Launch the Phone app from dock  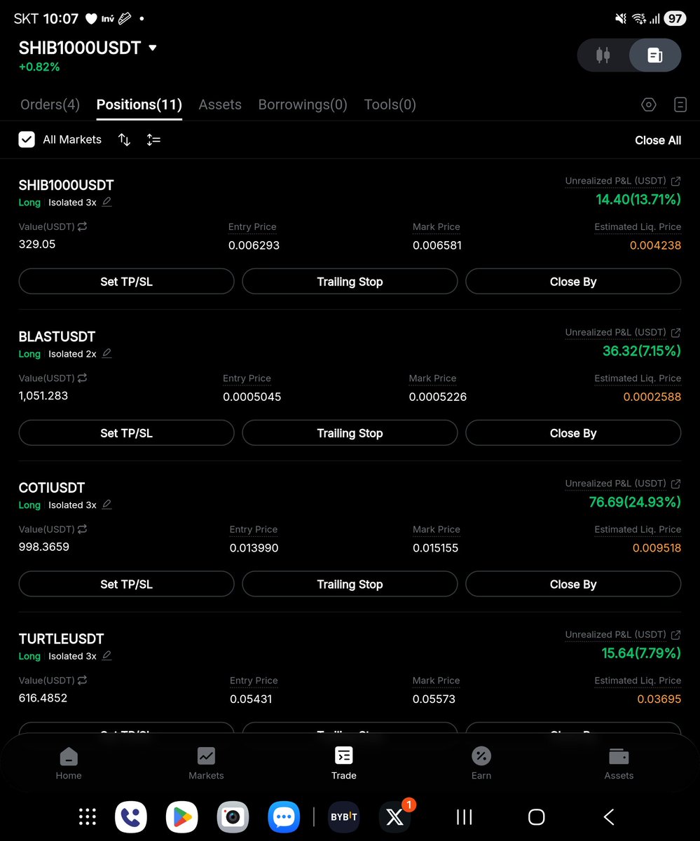pyautogui.click(x=131, y=817)
